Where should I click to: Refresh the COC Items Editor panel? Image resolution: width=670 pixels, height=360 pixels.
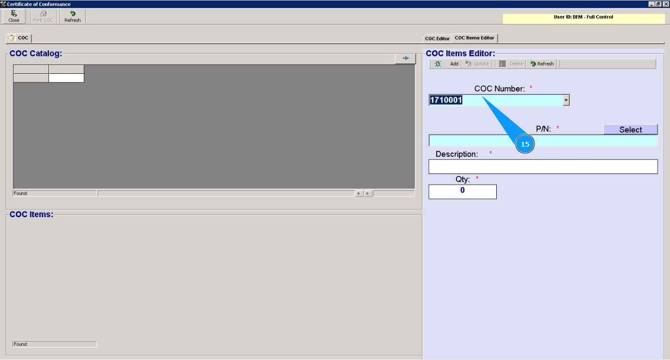[x=542, y=64]
